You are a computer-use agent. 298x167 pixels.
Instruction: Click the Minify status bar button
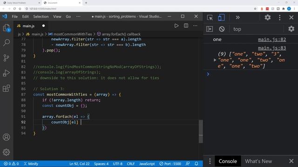pyautogui.click(x=31, y=164)
